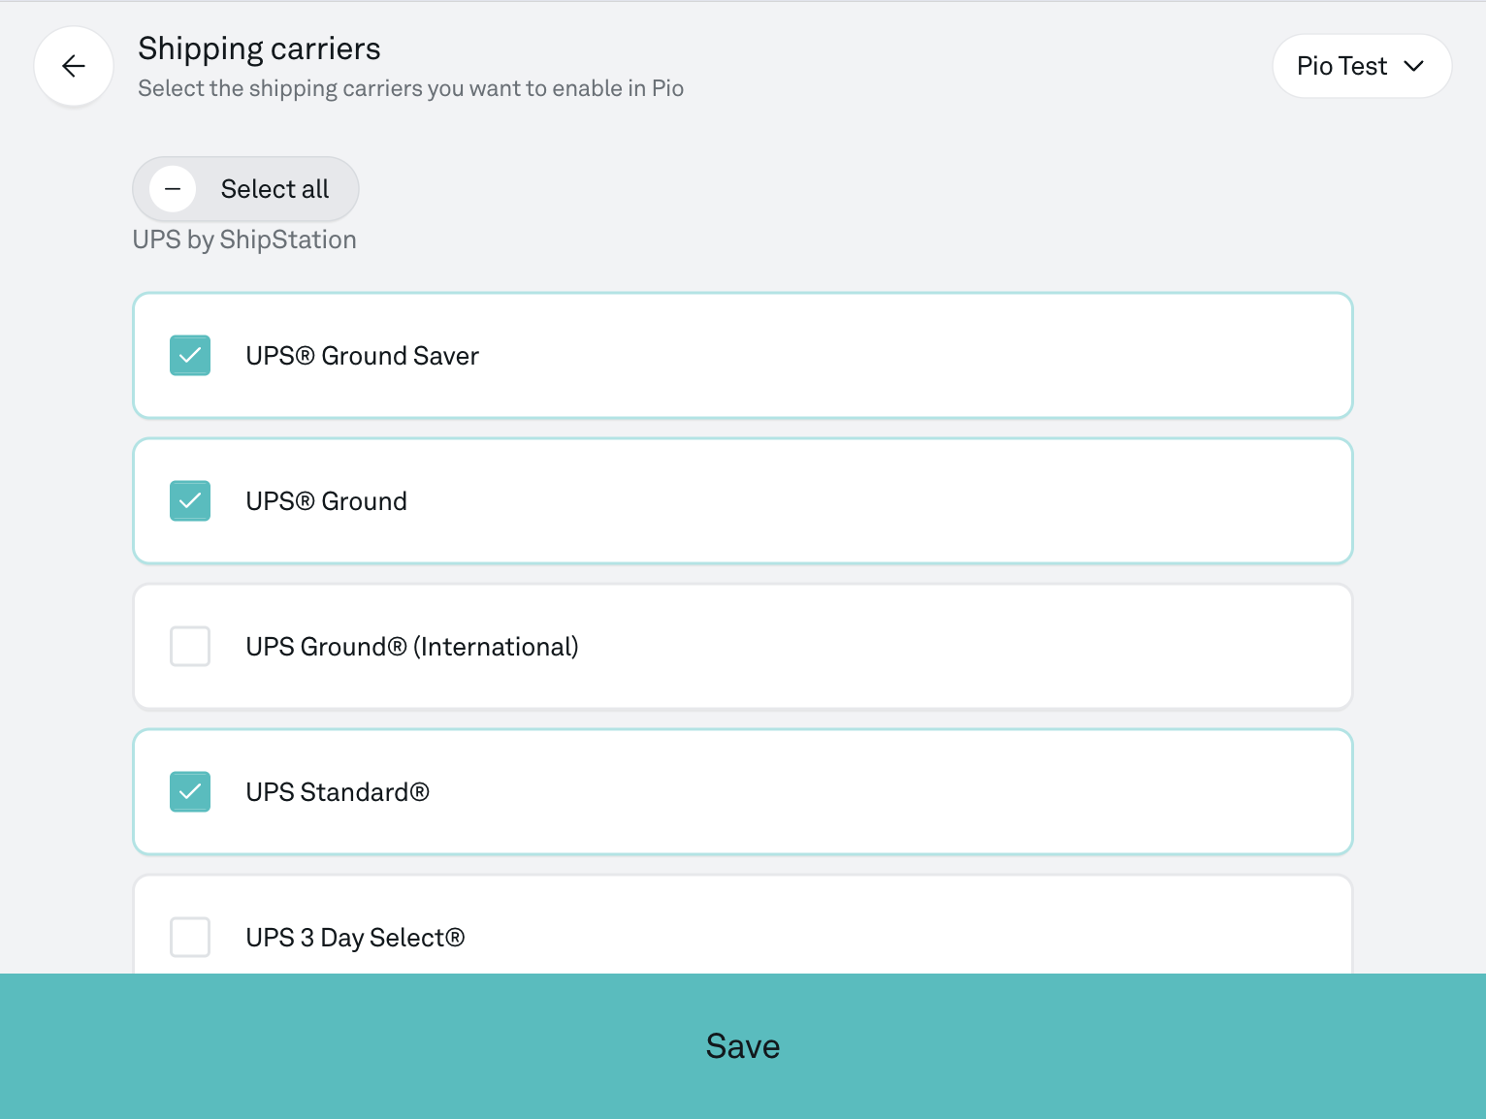The image size is (1486, 1119).
Task: Click the carrier selection subtitle text
Action: 410,88
